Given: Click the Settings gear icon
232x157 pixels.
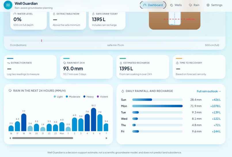Looking at the screenshot, I should click(x=208, y=5).
